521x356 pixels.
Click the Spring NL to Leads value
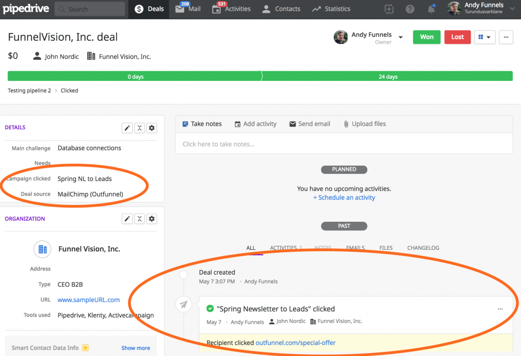85,179
